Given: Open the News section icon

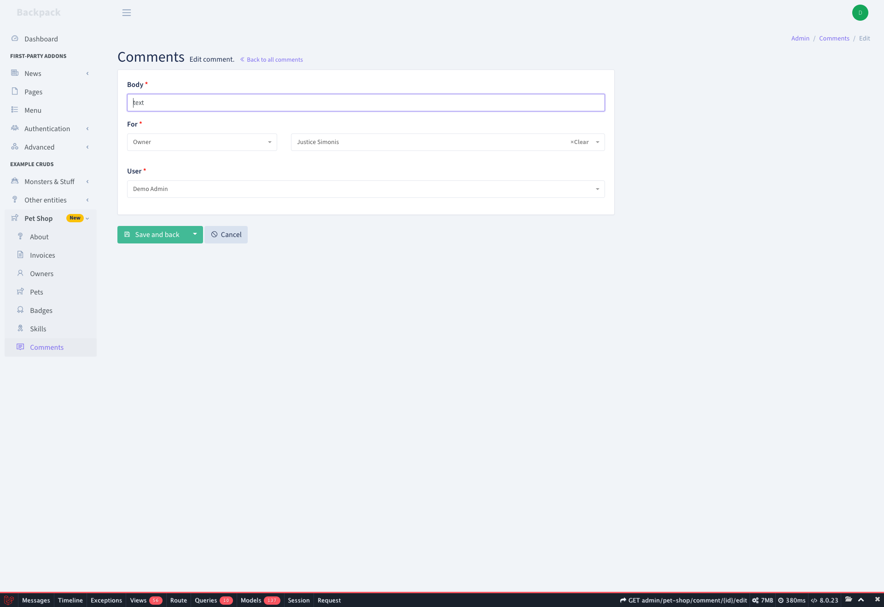Looking at the screenshot, I should 15,73.
